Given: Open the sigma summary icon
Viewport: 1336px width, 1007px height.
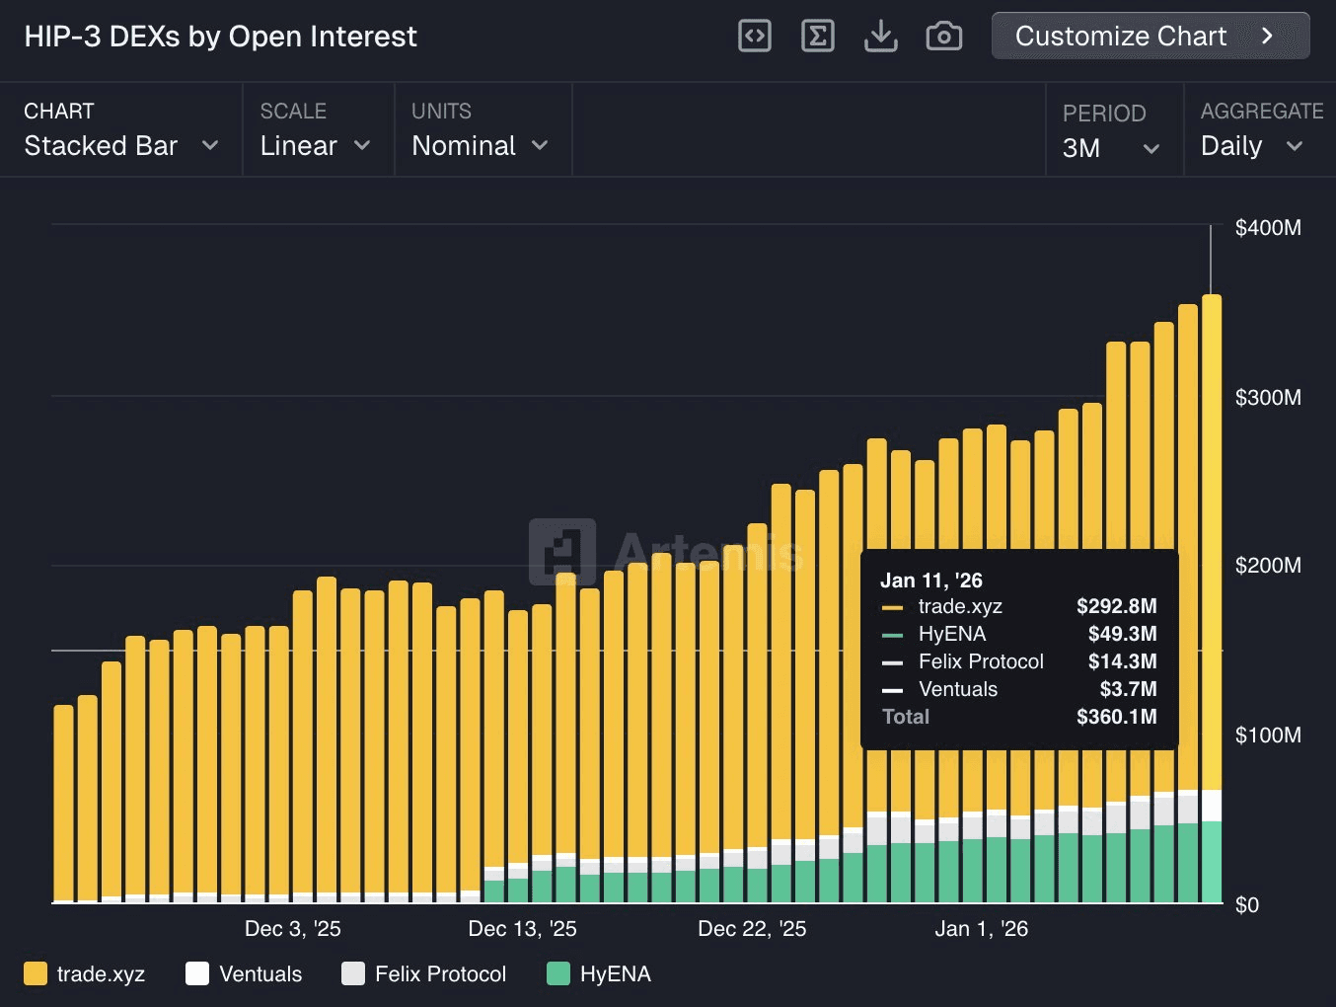Looking at the screenshot, I should 817,36.
